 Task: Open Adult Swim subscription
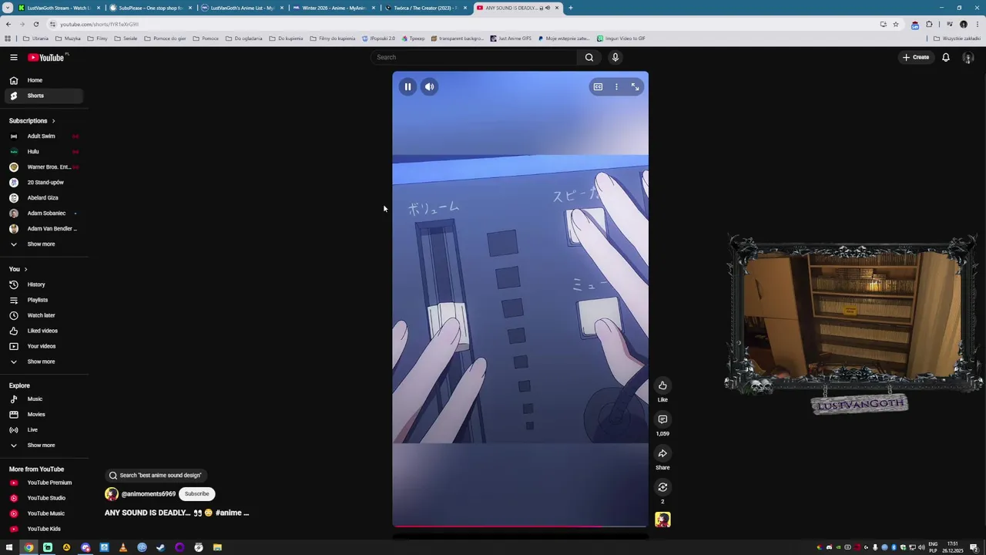tap(43, 136)
